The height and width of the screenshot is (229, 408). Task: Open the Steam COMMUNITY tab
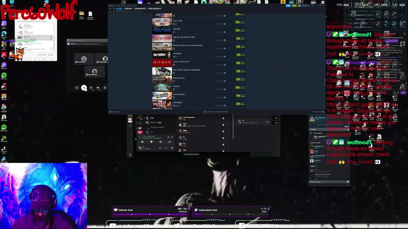140,9
